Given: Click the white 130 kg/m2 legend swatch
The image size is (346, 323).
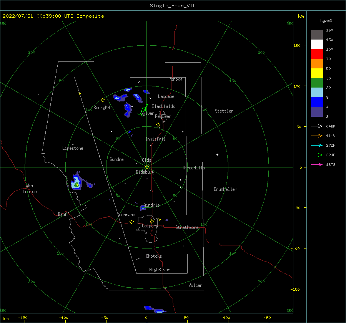Looking at the screenshot, I should pyautogui.click(x=317, y=45).
